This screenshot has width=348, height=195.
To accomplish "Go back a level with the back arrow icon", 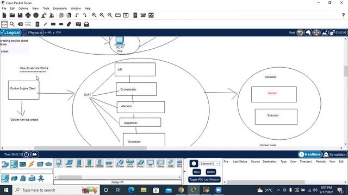I will point(300,32).
